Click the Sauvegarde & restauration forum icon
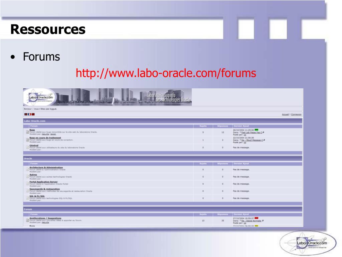The width and height of the screenshot is (342, 257). [27, 191]
